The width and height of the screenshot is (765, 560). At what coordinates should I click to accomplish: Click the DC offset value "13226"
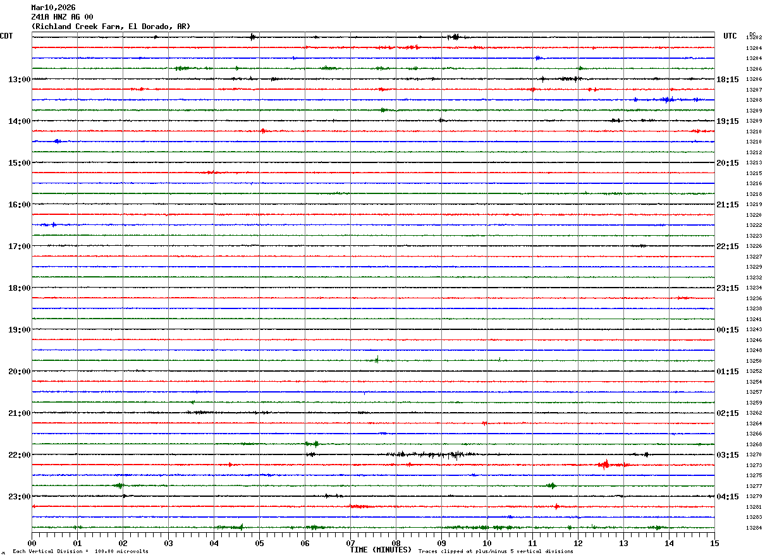coord(754,247)
